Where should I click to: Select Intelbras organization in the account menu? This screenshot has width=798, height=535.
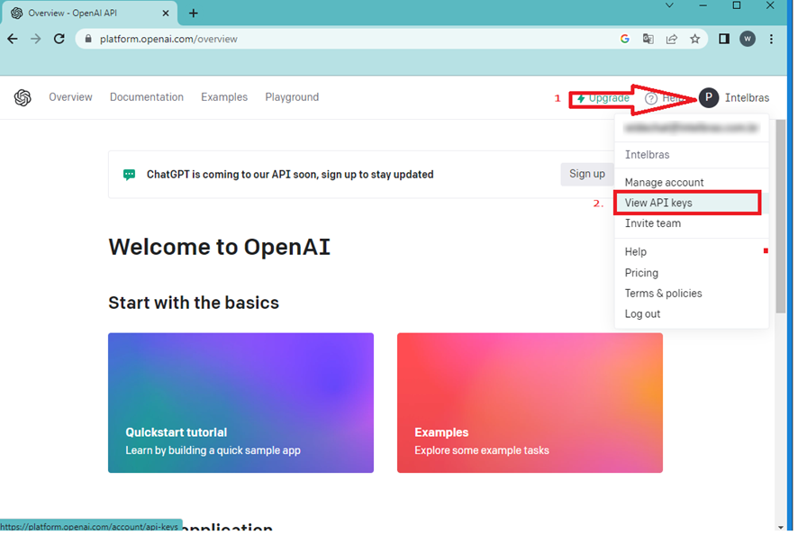691,155
